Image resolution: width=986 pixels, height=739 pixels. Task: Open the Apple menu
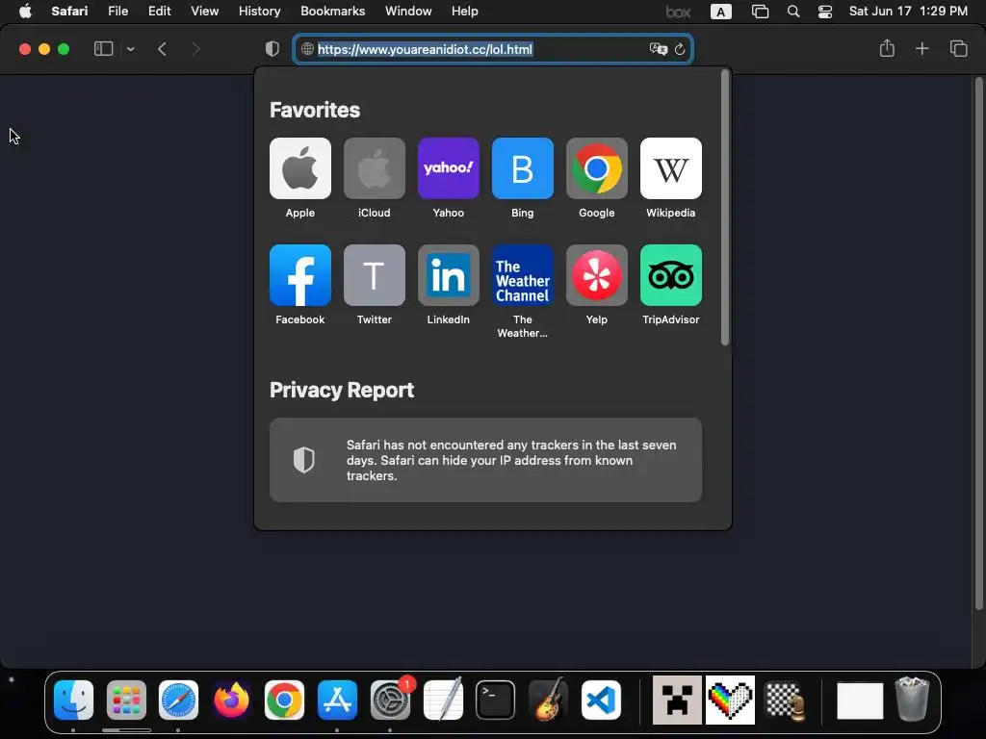tap(25, 12)
